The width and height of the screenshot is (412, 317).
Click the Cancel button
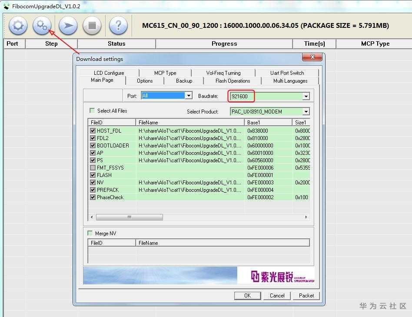pos(277,296)
